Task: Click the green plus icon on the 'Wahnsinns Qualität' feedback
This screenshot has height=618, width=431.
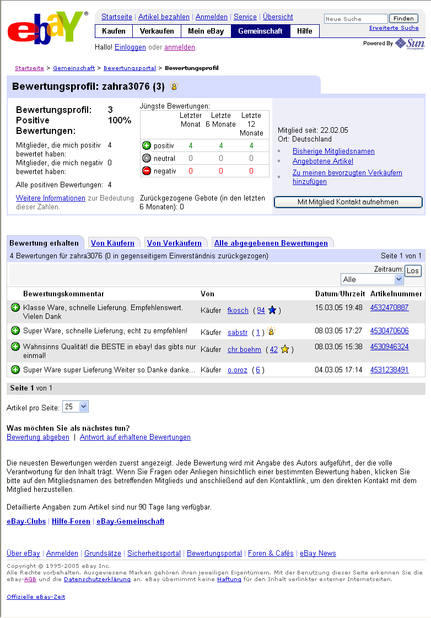Action: (x=15, y=347)
